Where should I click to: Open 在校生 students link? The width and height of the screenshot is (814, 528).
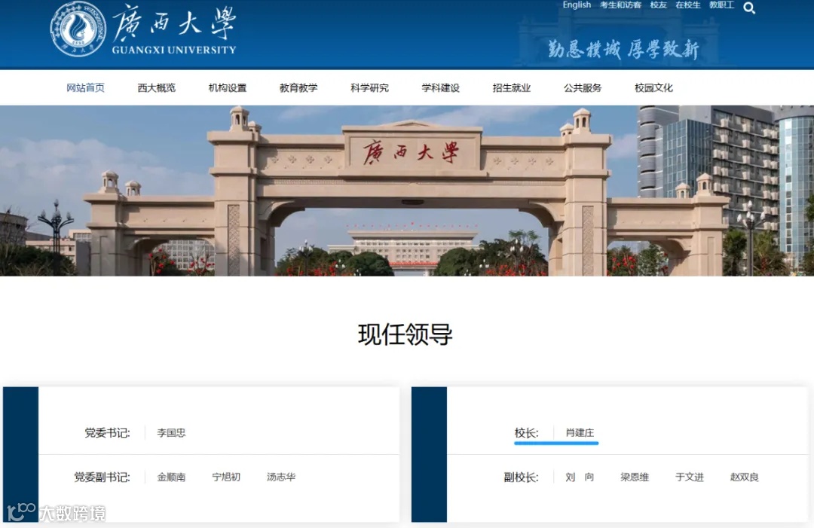tap(688, 5)
